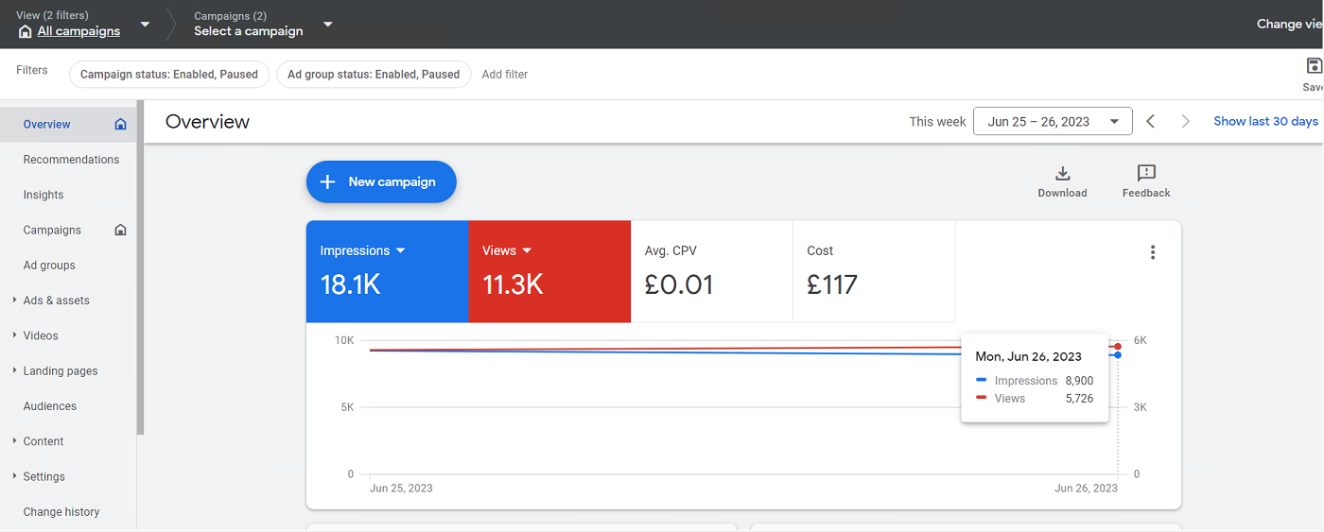The width and height of the screenshot is (1324, 532).
Task: Click the blue Impressions data point on Jun 26
Action: tap(1118, 355)
